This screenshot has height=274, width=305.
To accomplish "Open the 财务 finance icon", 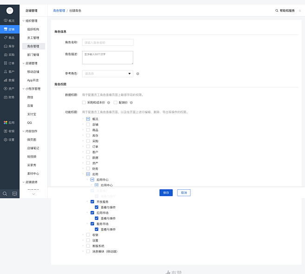I will [6, 97].
